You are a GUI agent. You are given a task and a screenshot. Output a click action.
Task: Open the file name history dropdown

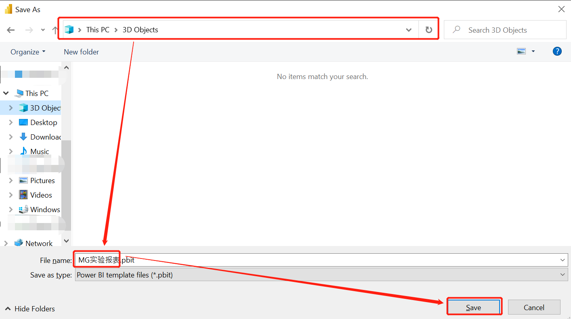click(563, 260)
